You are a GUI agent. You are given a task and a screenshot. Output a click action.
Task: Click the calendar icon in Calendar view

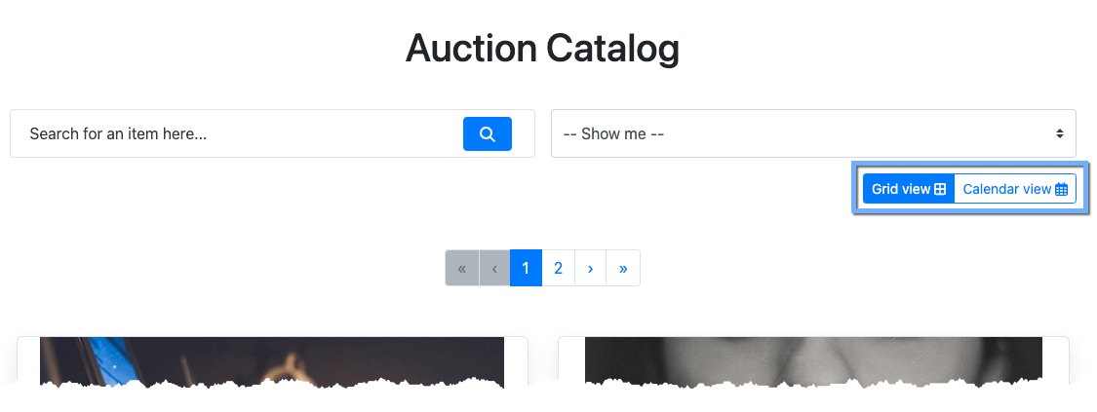point(1062,189)
